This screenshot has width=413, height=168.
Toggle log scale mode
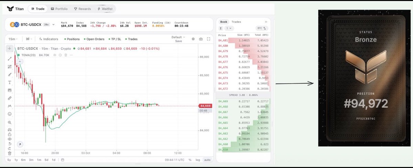pyautogui.click(x=198, y=160)
